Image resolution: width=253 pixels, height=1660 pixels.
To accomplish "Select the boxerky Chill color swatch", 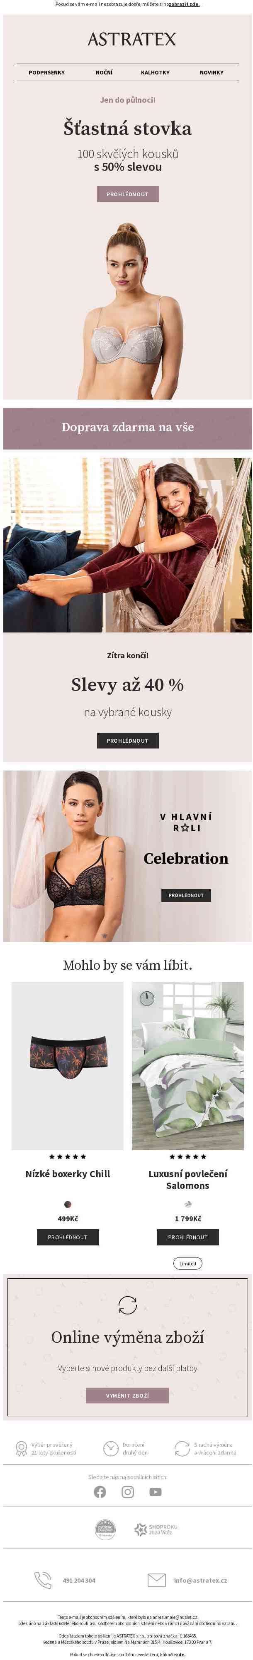I will tap(68, 1204).
